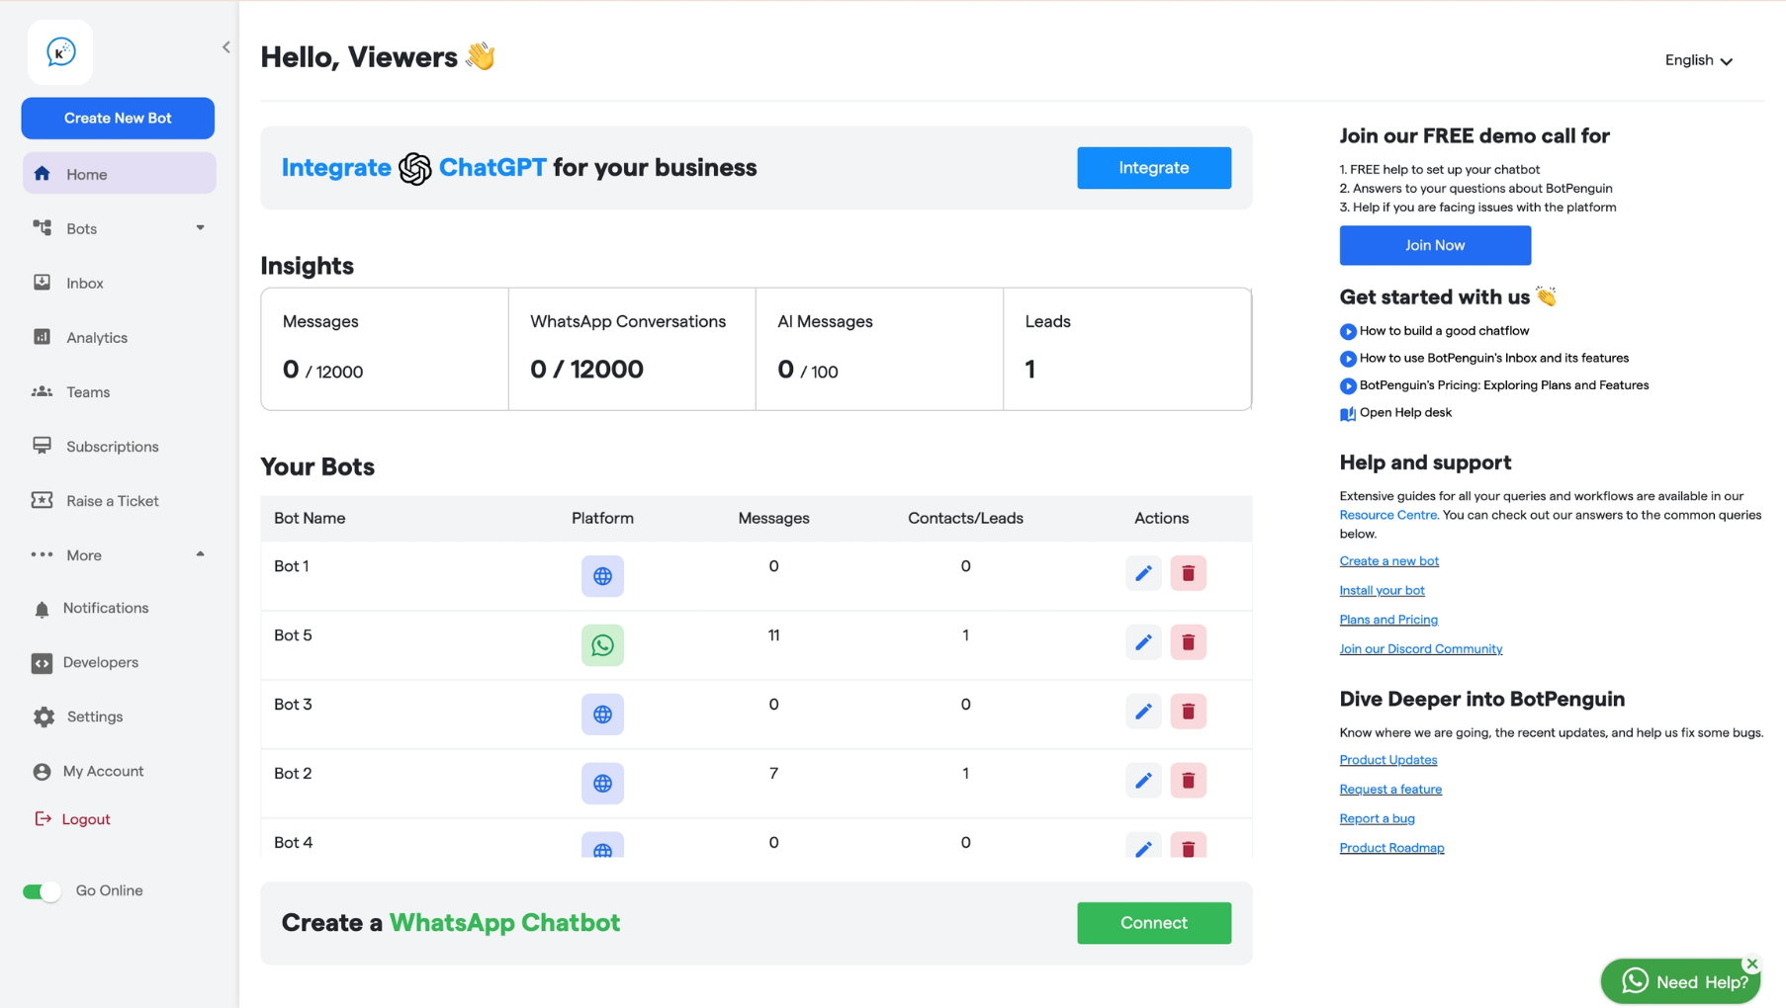Click the website platform icon for Bot 3

click(x=602, y=714)
